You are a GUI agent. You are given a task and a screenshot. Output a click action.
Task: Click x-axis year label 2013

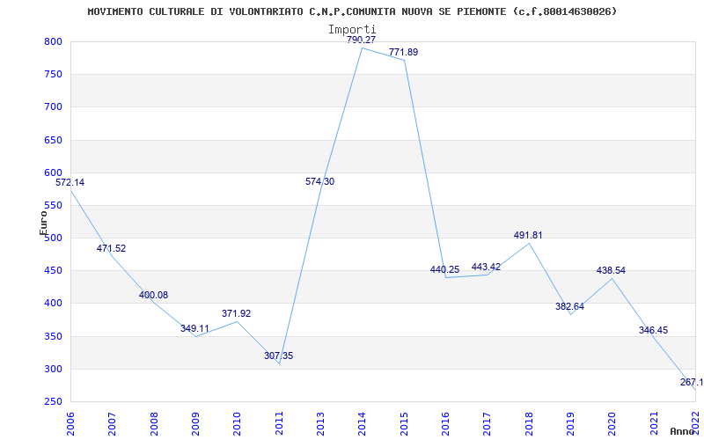click(x=320, y=423)
